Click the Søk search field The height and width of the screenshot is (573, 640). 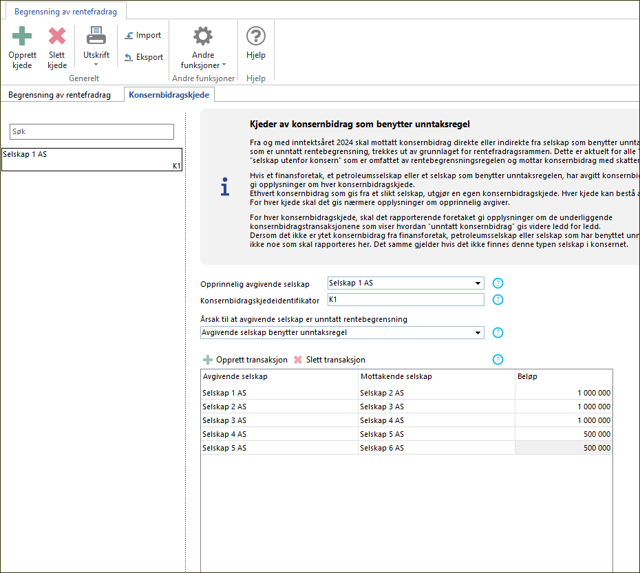pos(92,131)
